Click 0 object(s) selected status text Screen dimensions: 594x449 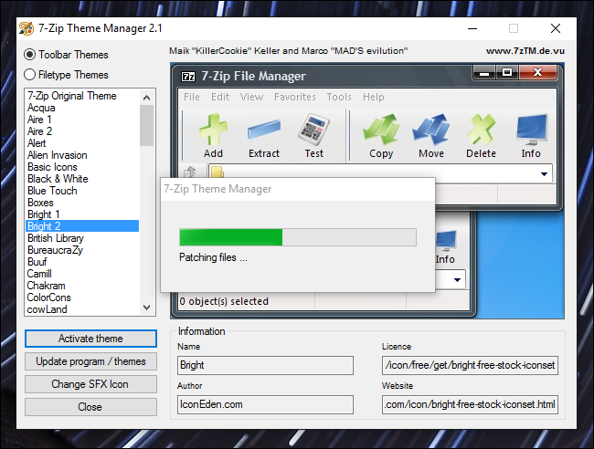[224, 301]
